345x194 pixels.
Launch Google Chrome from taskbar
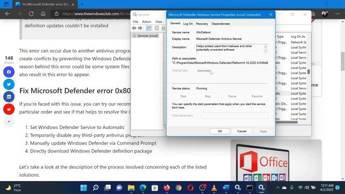coord(178,188)
